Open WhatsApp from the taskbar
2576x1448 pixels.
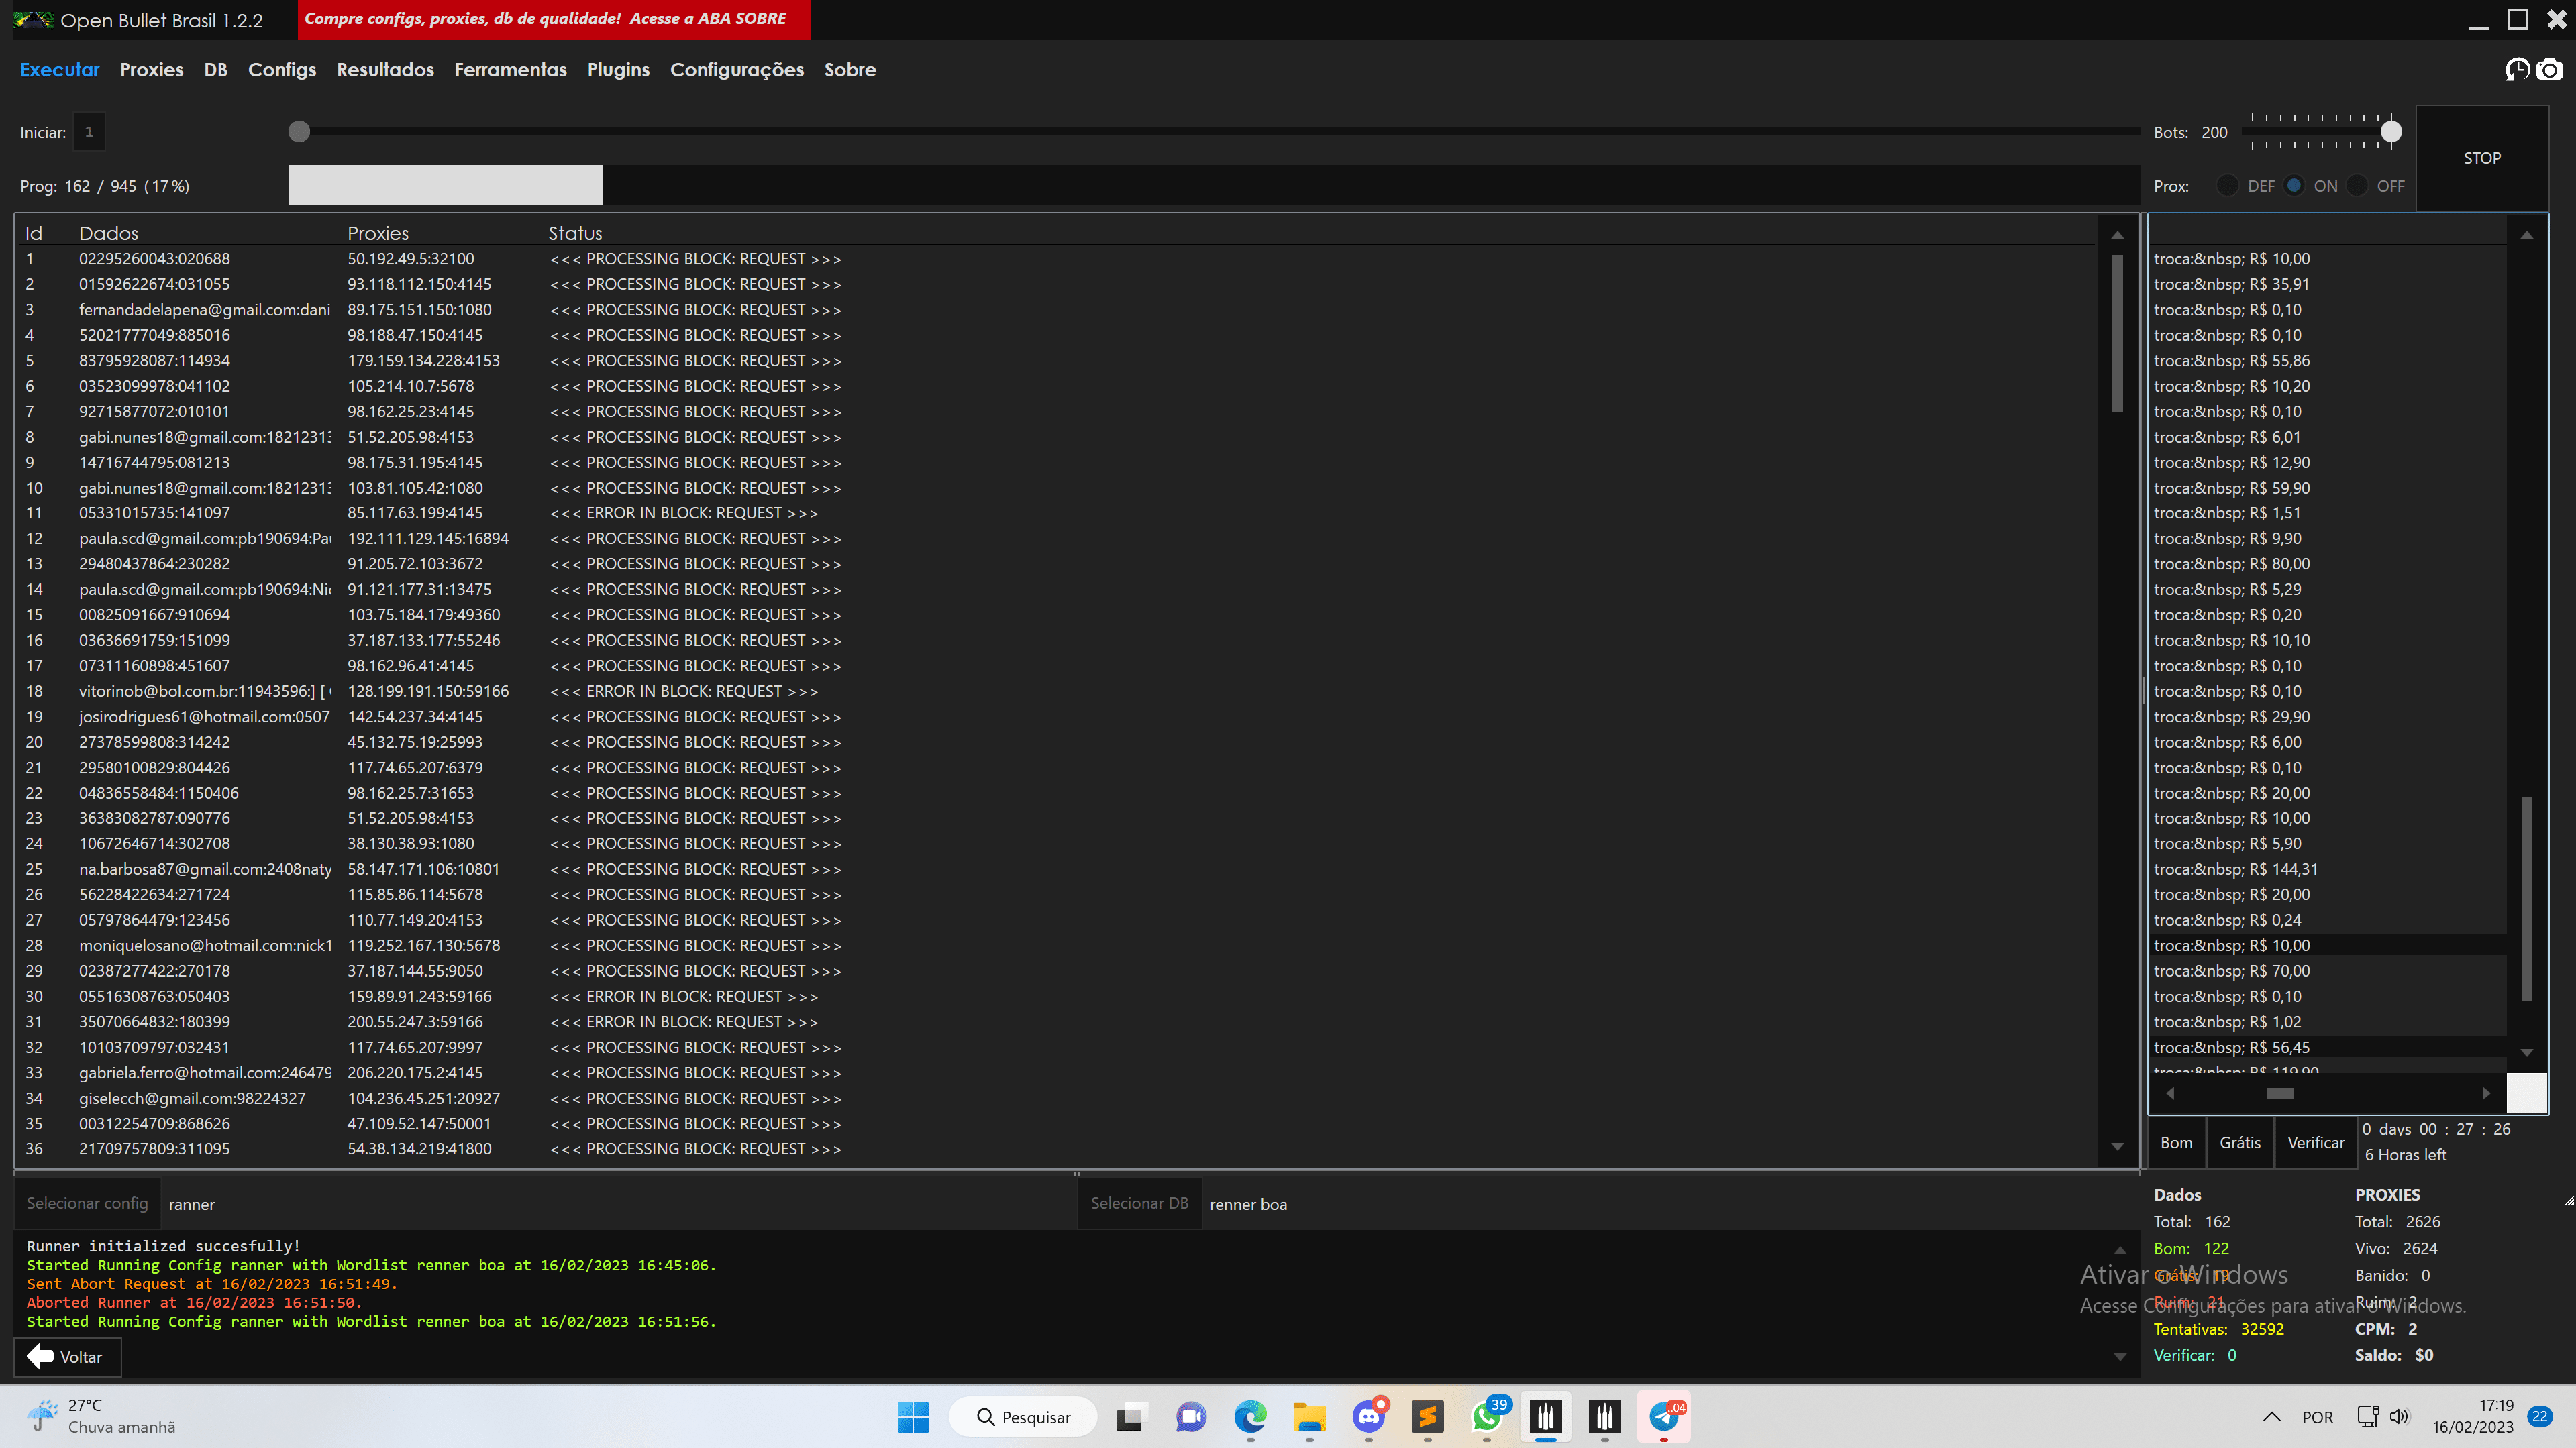click(1487, 1417)
